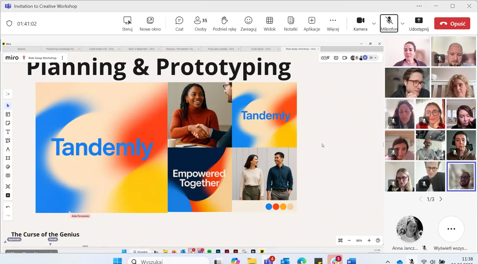Open the Zareaguj reactions menu

[248, 24]
